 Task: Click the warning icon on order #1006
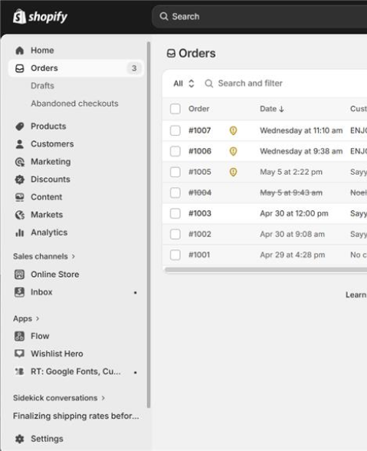point(233,151)
